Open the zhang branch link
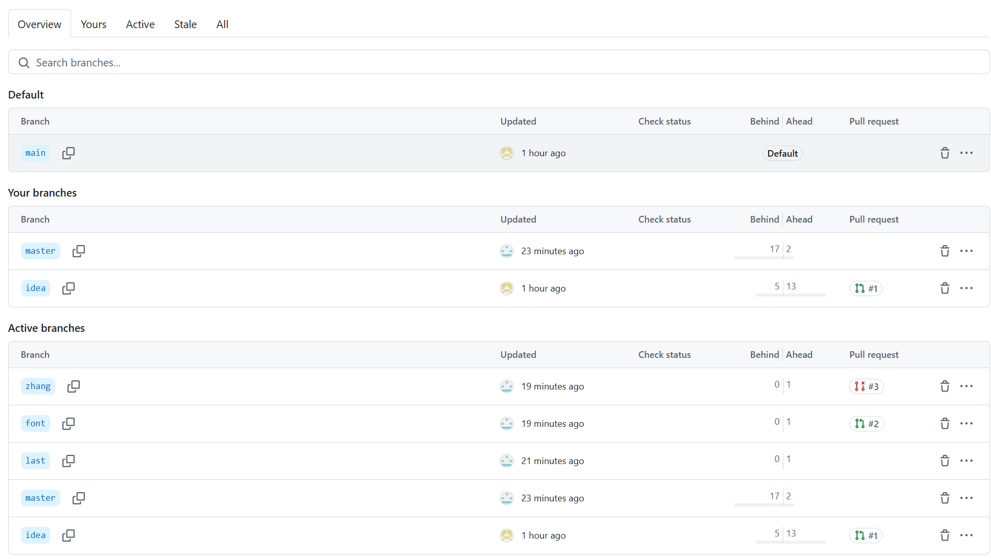Image resolution: width=991 pixels, height=559 pixels. coord(38,386)
